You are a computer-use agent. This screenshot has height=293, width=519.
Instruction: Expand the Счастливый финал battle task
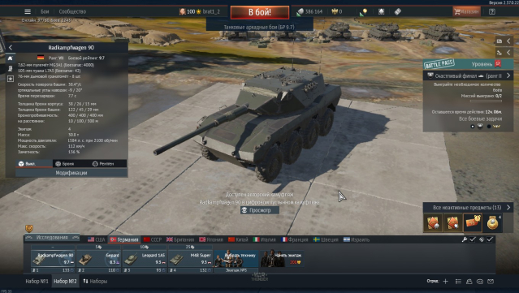tap(508, 75)
